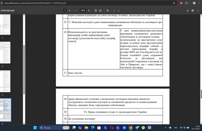
Task: Open uTorrent from the taskbar
Action: [x=143, y=128]
